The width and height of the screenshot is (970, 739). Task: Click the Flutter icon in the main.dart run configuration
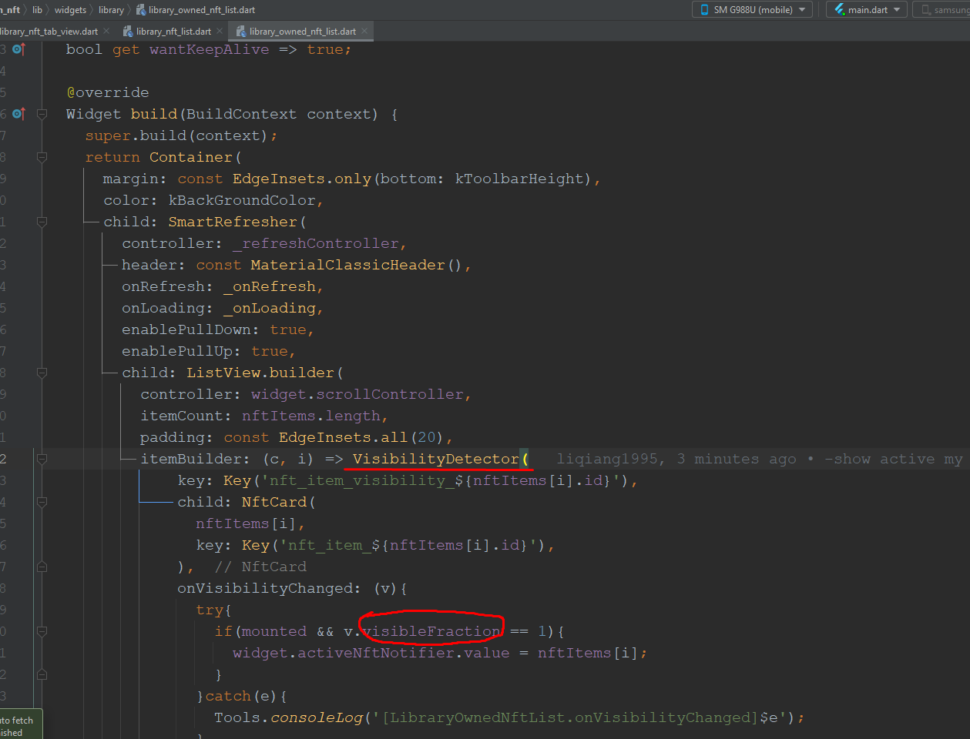839,10
